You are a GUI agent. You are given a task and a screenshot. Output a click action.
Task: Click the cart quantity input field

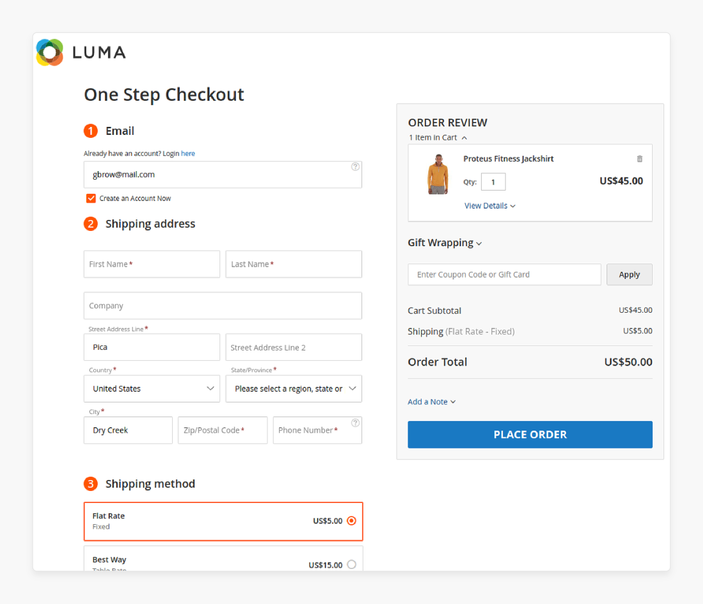click(x=494, y=182)
